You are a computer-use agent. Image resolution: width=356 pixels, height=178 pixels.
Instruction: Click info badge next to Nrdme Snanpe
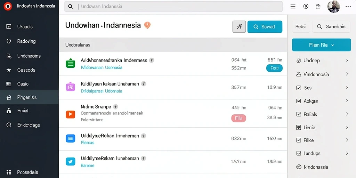coord(115,107)
